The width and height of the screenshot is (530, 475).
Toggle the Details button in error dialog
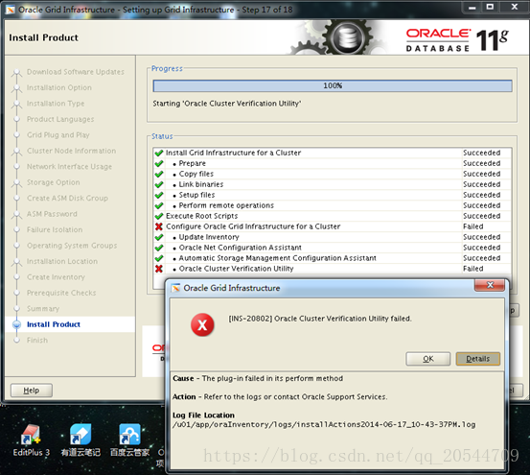(x=477, y=359)
